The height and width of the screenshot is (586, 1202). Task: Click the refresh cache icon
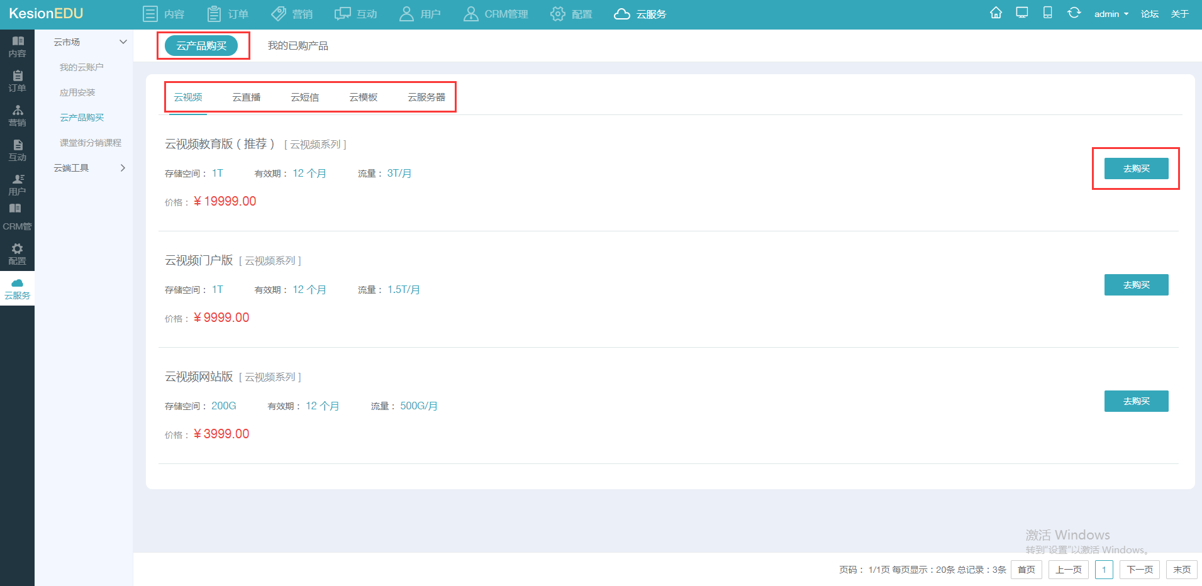tap(1074, 13)
